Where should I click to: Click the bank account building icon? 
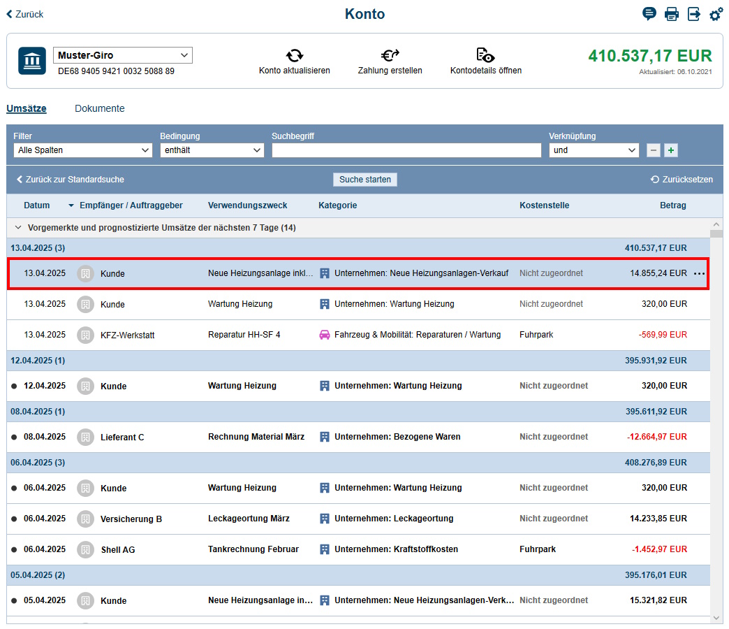[32, 61]
